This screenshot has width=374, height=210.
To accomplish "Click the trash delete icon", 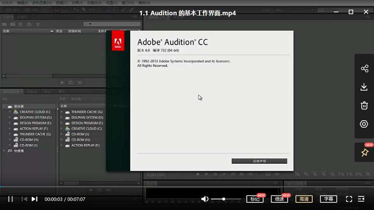I will click(364, 105).
